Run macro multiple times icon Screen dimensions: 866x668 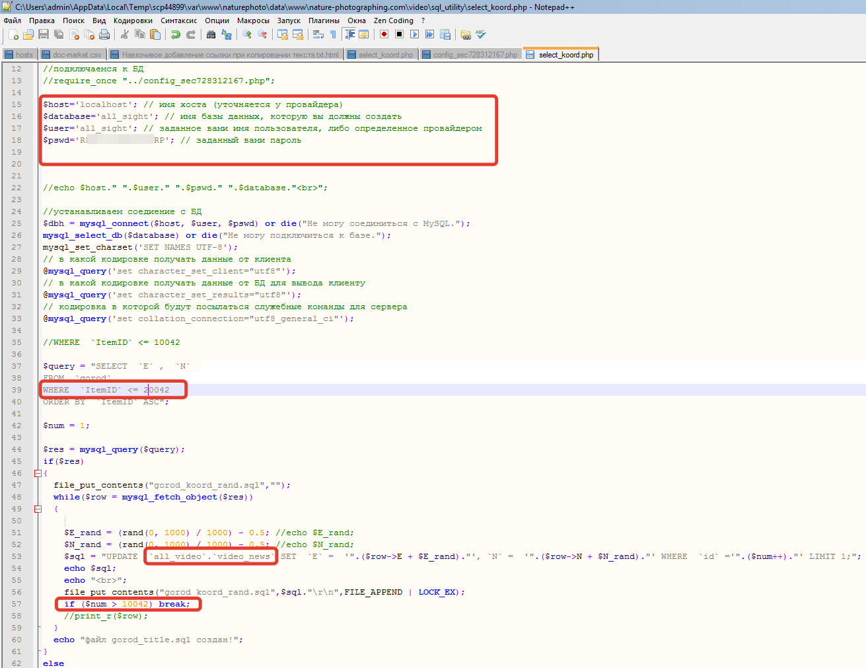coord(429,34)
